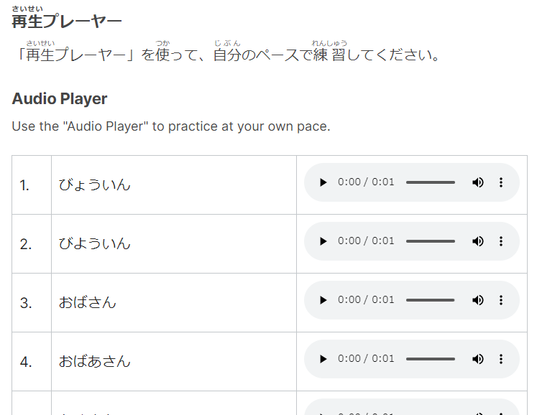Play audio for row 3 おばさん
537x415 pixels.
323,300
